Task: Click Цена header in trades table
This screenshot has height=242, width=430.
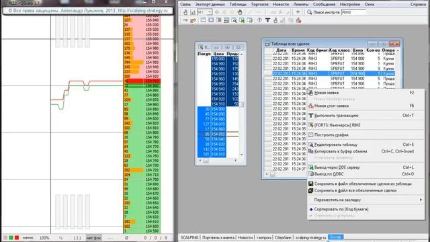Action: pyautogui.click(x=357, y=50)
